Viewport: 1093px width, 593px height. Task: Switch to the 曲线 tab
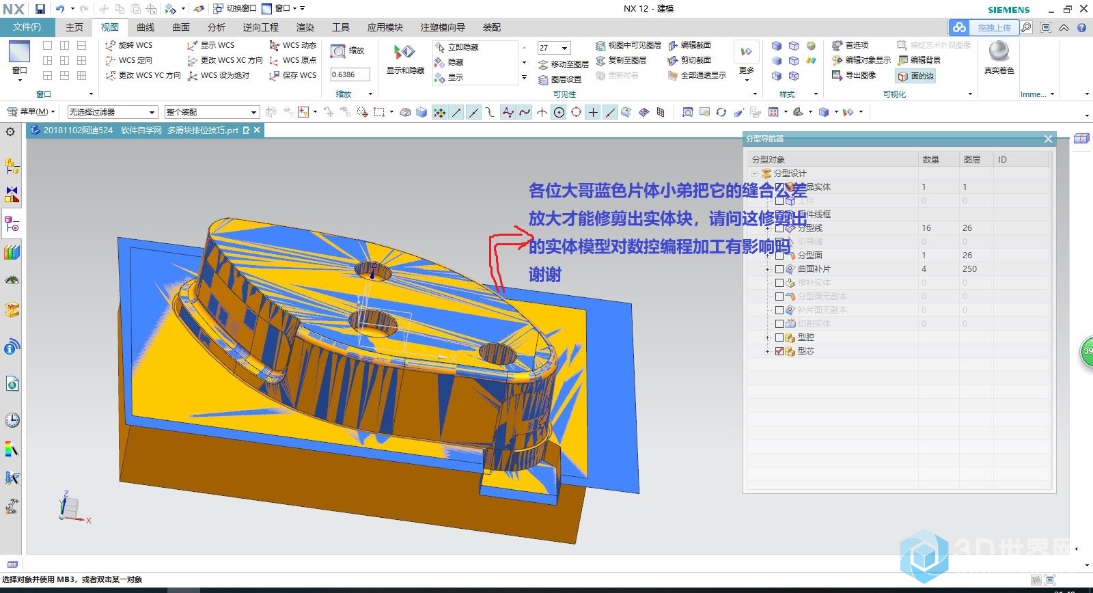point(146,27)
